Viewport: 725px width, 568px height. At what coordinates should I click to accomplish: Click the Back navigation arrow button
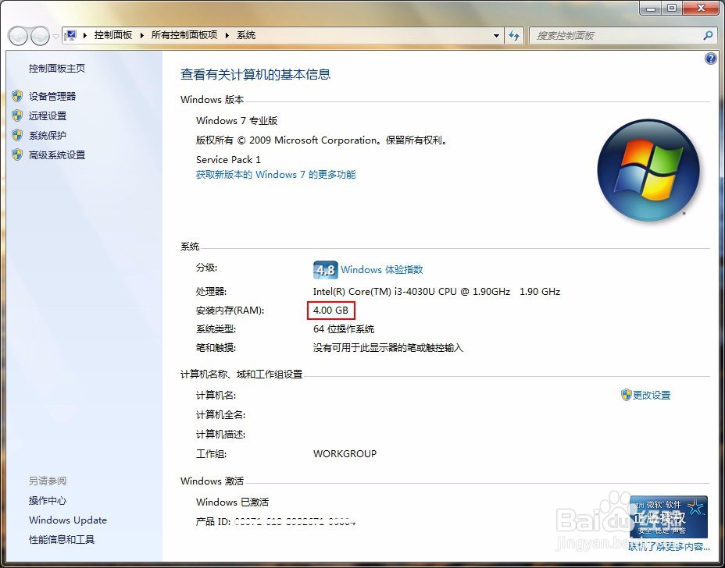19,36
